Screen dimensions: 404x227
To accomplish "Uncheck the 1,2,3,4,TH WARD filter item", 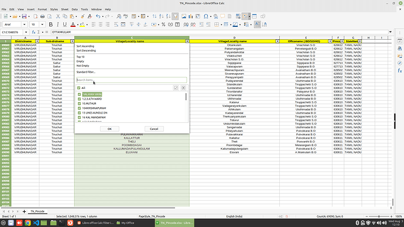I will (x=80, y=99).
